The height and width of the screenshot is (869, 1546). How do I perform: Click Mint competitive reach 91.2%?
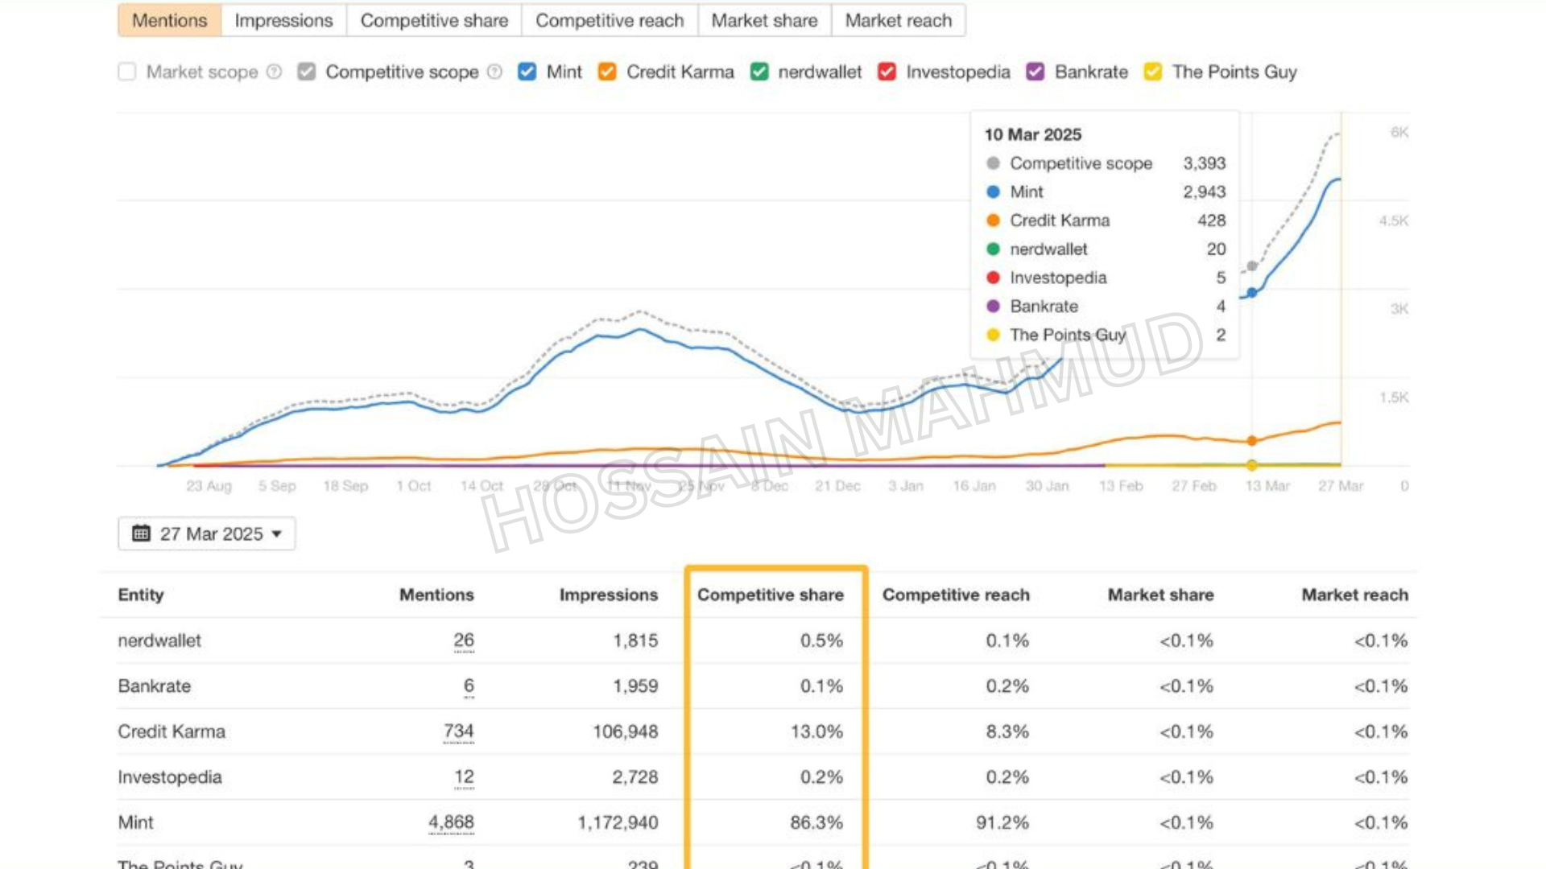click(x=1002, y=822)
